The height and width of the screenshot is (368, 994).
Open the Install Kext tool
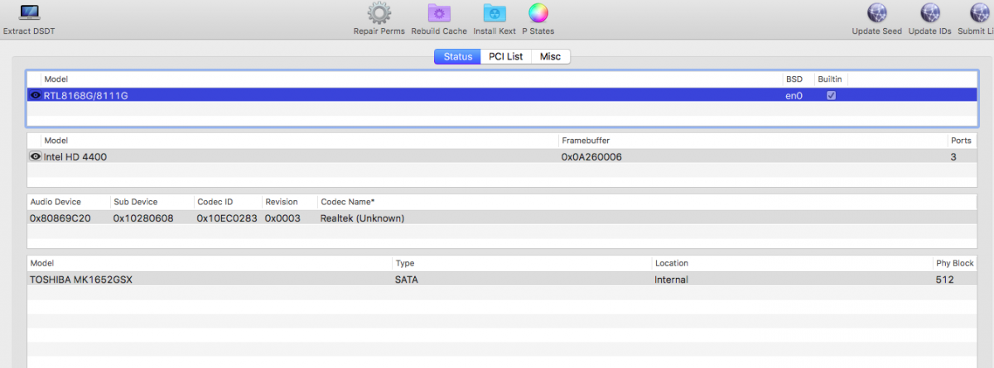495,13
